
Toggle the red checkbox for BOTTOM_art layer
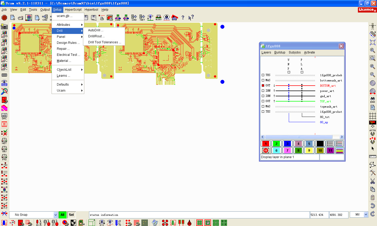[x=263, y=85]
